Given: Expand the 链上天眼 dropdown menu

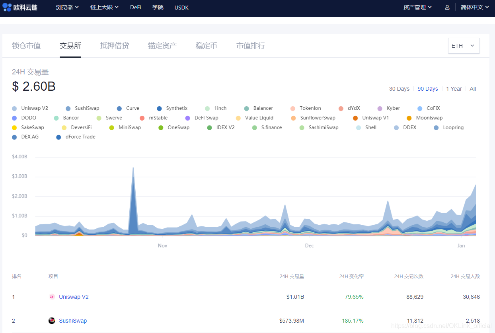Looking at the screenshot, I should point(104,8).
